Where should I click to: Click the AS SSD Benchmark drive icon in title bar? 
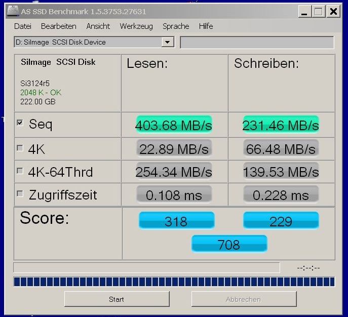click(13, 11)
